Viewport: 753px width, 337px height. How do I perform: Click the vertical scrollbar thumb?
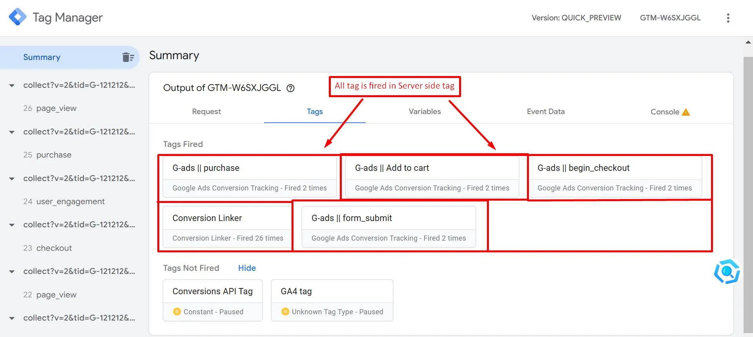tap(748, 195)
